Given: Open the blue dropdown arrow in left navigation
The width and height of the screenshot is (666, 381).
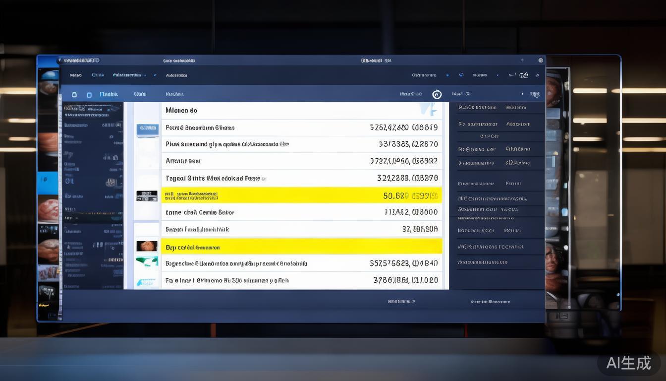Looking at the screenshot, I should (x=155, y=75).
